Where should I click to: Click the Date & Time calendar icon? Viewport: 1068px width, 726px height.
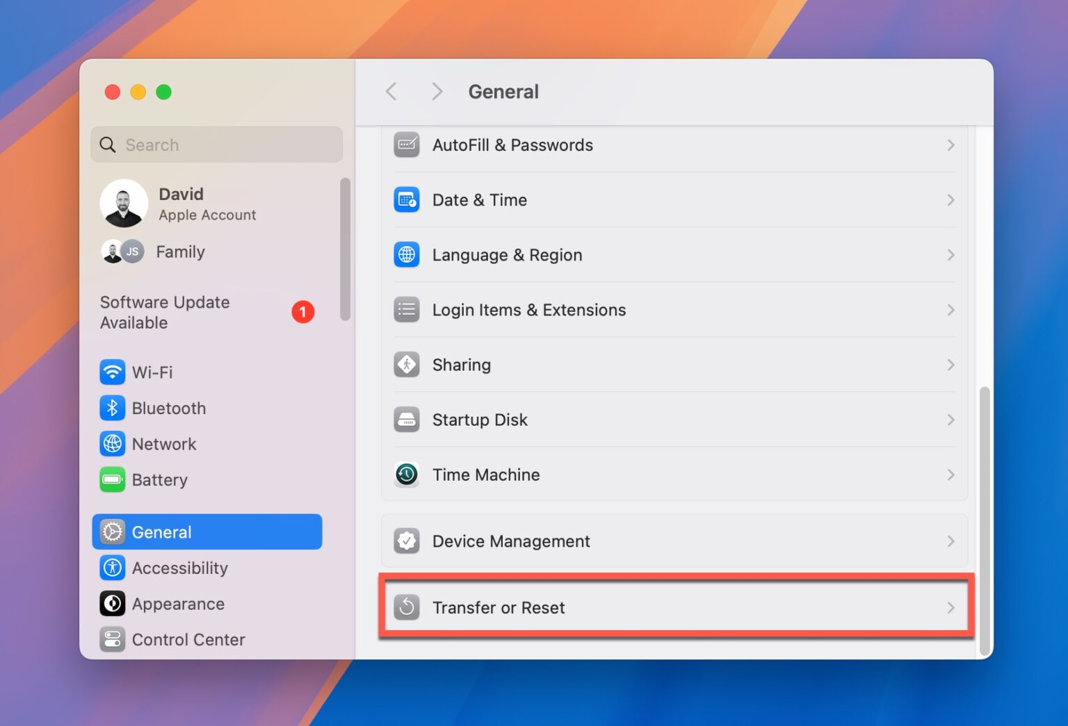click(407, 199)
